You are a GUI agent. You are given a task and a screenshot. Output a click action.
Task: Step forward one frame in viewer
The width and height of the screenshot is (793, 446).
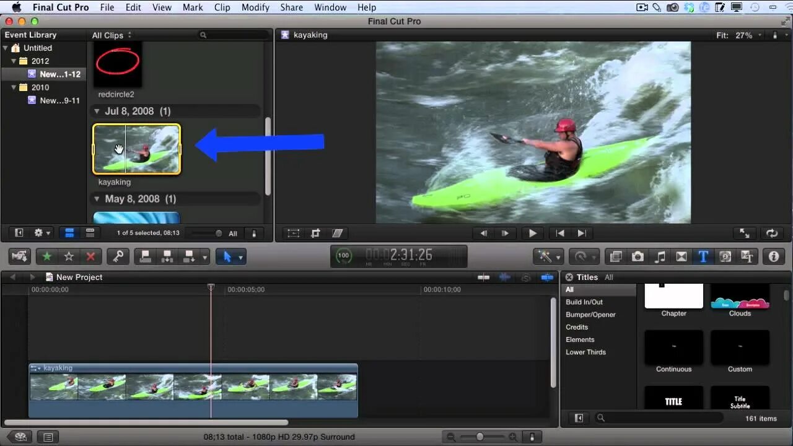[505, 234]
